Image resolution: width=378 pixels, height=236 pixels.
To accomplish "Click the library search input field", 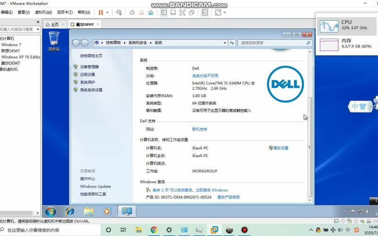I will point(18,29).
